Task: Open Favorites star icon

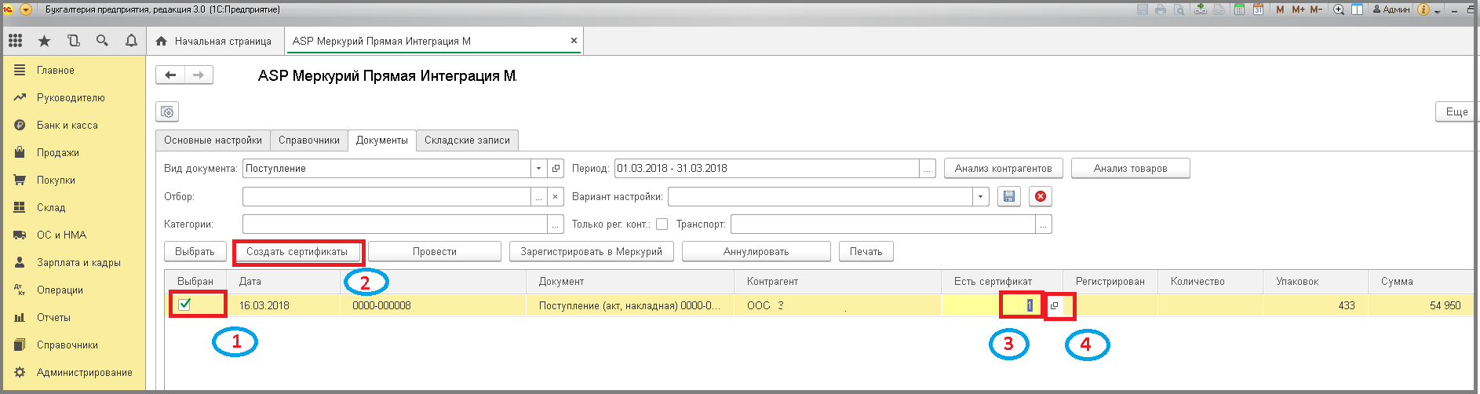Action: tap(44, 41)
